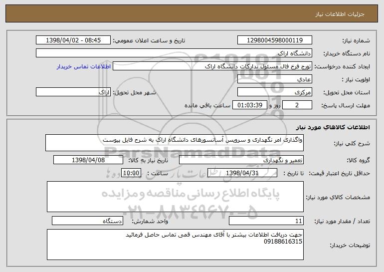Viewport: 384px width, 272px height.
Task: Click the label اولویت نیاز
Action: pyautogui.click(x=356, y=79)
